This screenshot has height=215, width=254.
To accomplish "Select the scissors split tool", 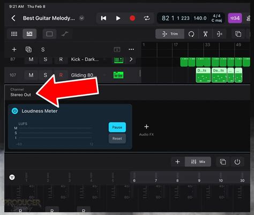I will [205, 34].
